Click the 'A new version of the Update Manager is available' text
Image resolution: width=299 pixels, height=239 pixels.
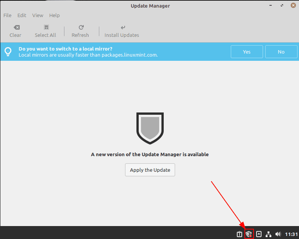click(x=150, y=155)
